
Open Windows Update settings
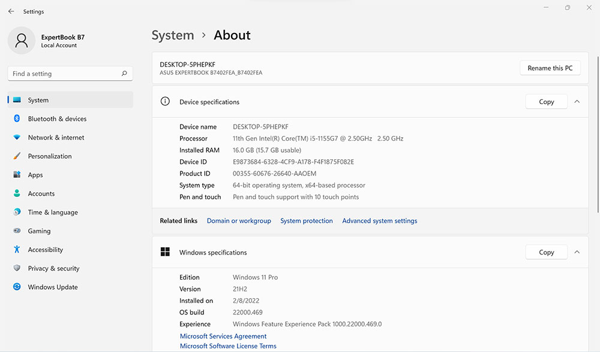pyautogui.click(x=70, y=287)
